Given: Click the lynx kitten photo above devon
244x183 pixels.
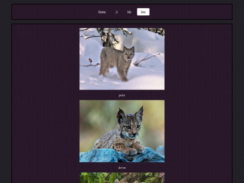Looking at the screenshot, I should click(x=122, y=131).
